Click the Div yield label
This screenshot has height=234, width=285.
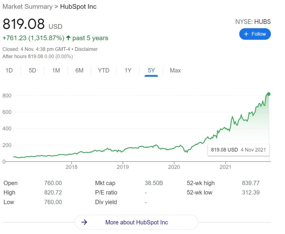click(x=106, y=202)
